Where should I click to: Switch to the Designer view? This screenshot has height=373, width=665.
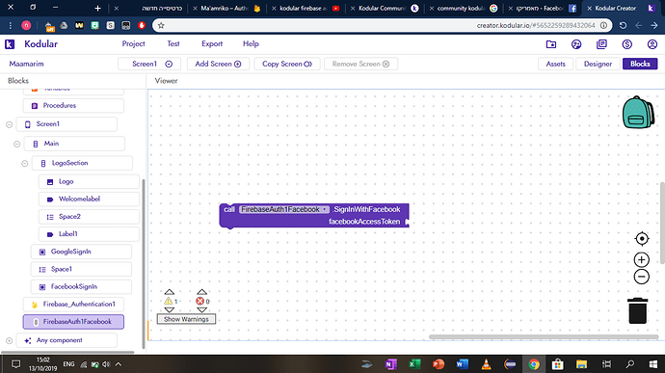598,64
